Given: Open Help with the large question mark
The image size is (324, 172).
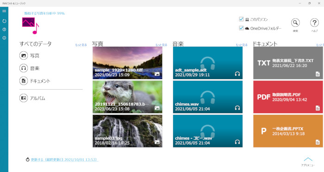Looking at the screenshot, I should pos(314,23).
